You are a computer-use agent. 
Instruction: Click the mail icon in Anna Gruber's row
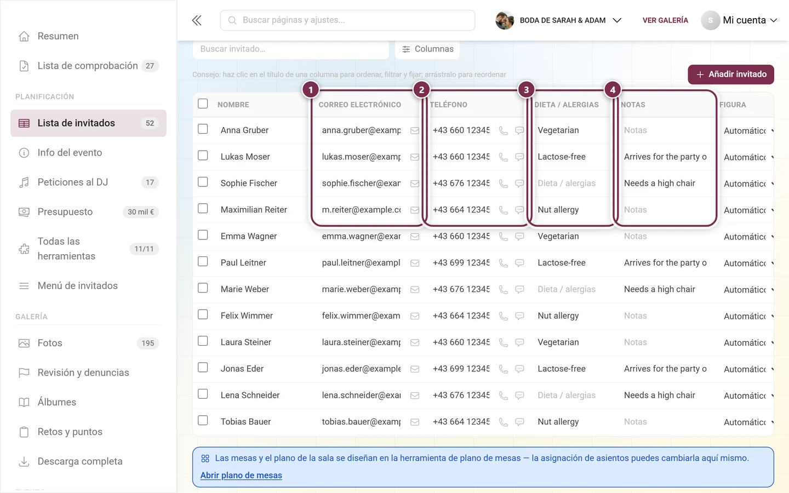tap(415, 130)
